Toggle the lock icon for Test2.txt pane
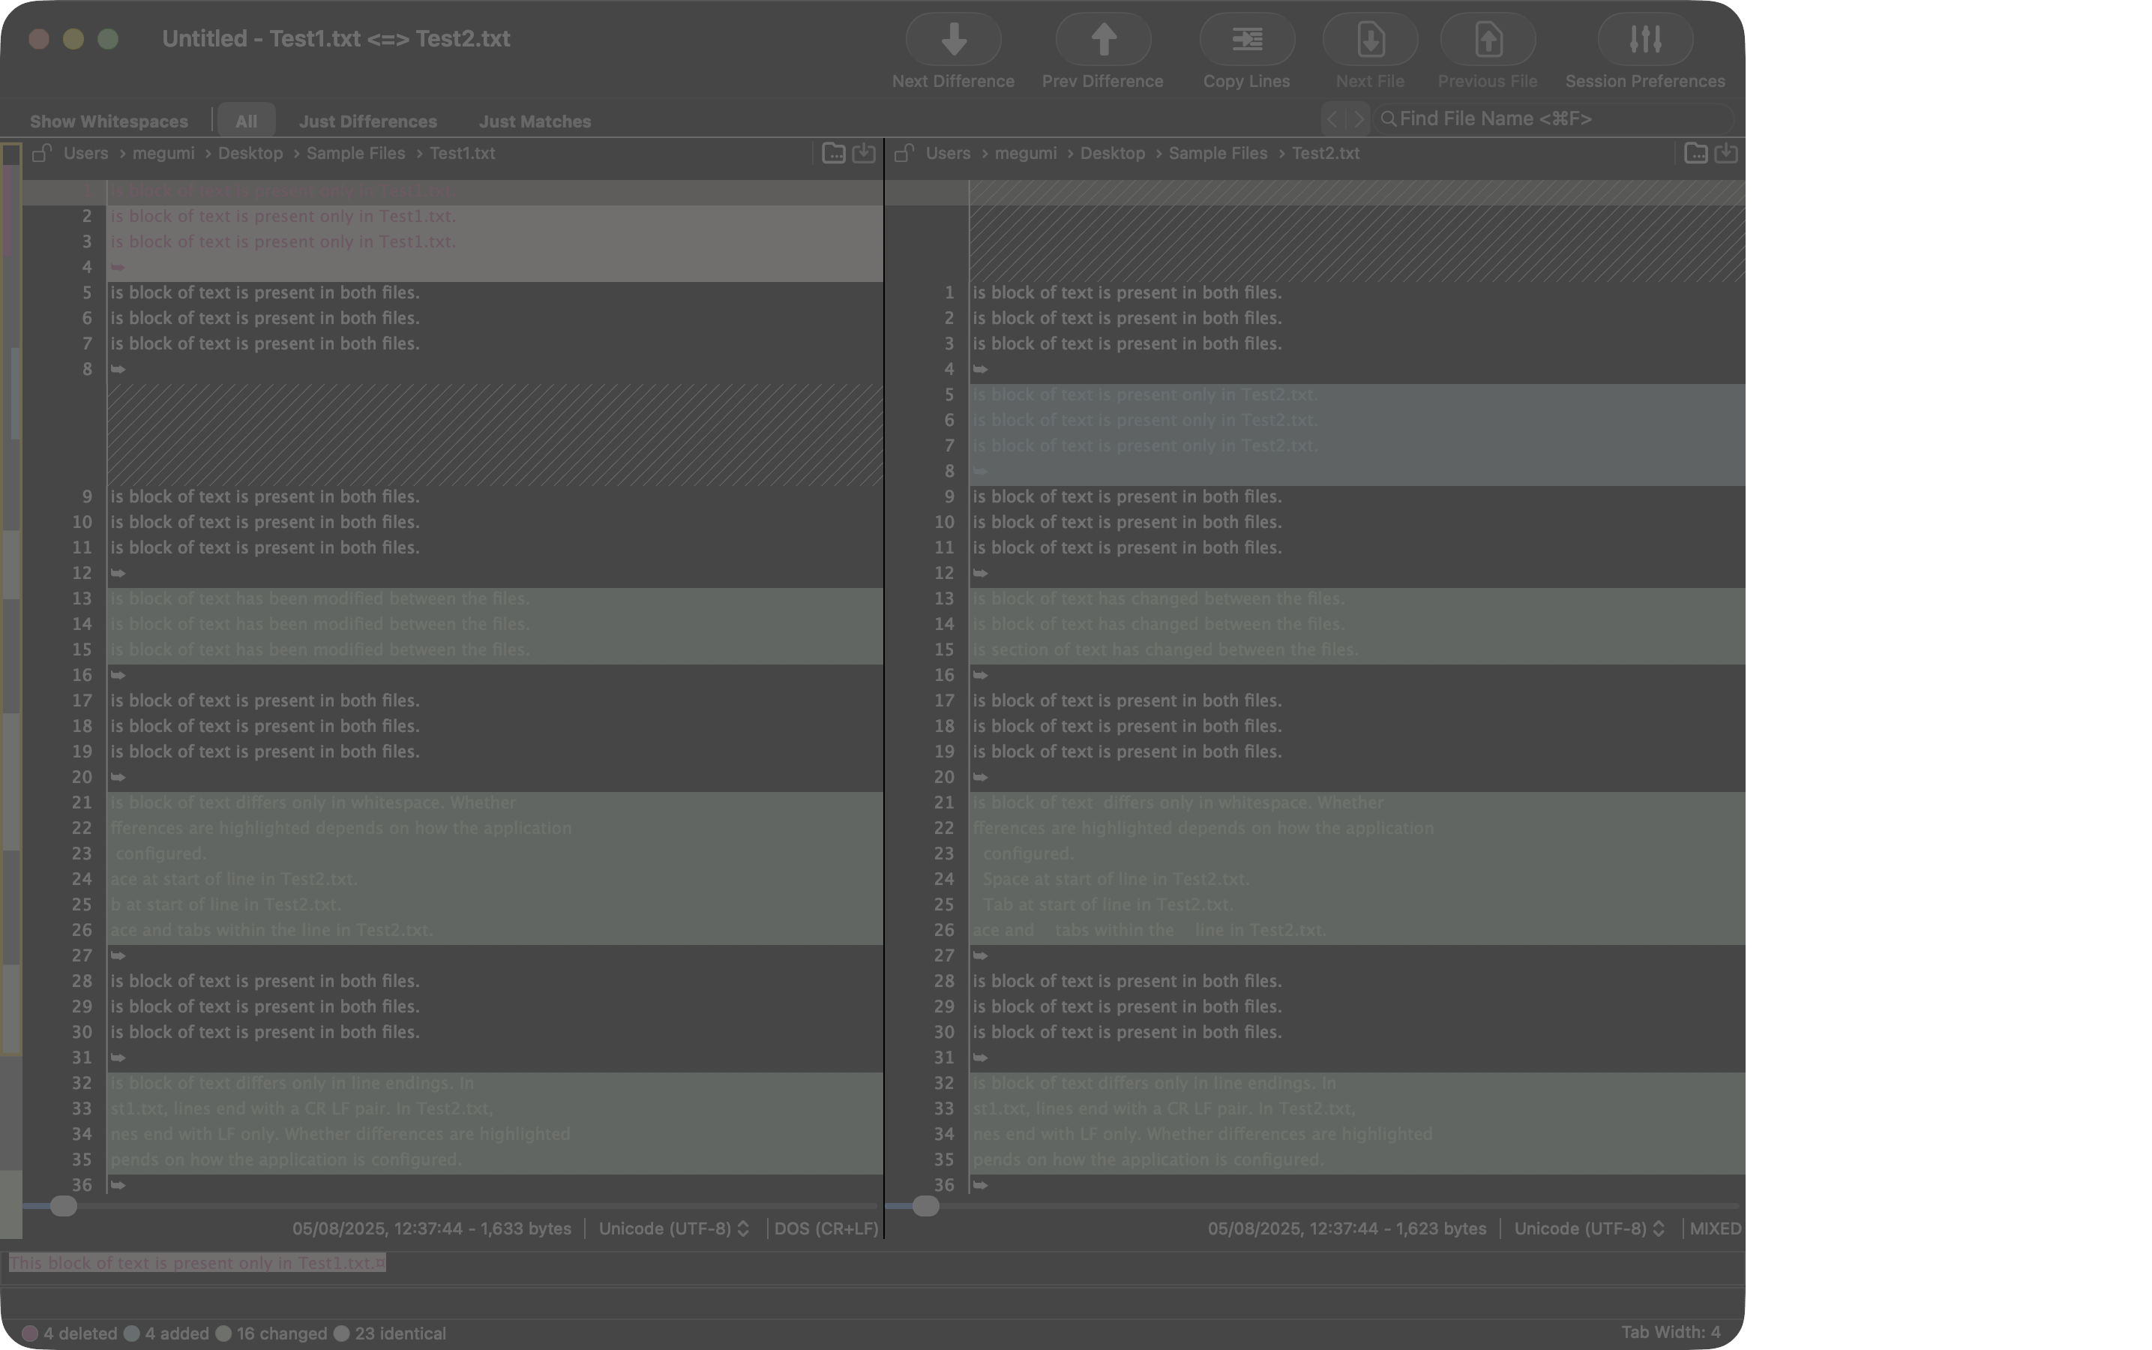The height and width of the screenshot is (1350, 2152). point(904,153)
